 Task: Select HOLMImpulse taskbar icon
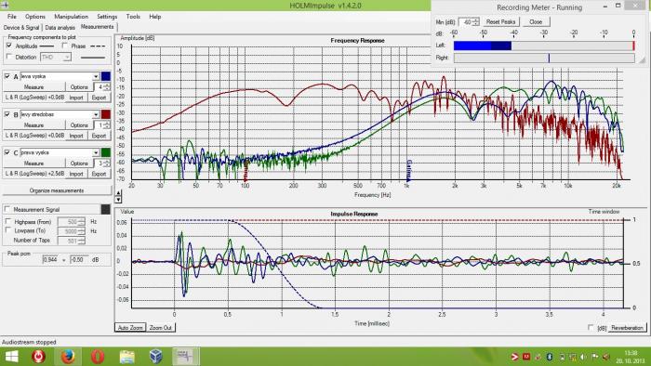[x=186, y=357]
